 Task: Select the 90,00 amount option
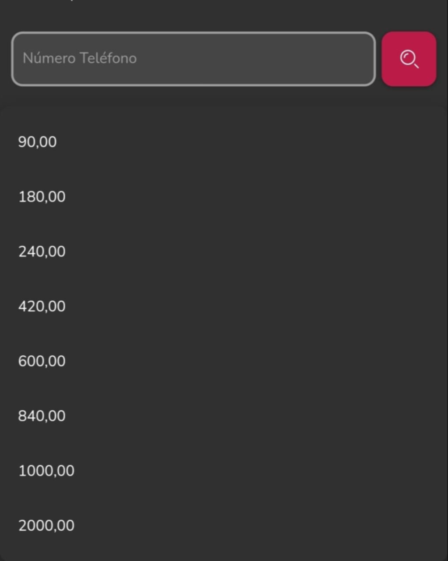(224, 142)
